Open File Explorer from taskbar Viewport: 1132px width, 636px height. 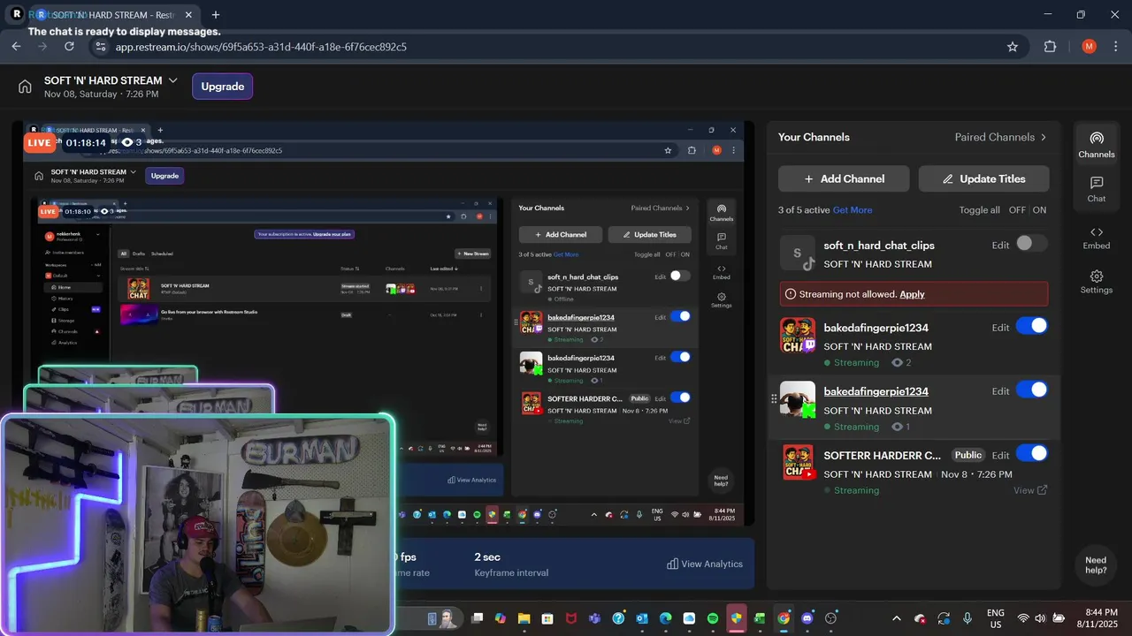pos(524,618)
